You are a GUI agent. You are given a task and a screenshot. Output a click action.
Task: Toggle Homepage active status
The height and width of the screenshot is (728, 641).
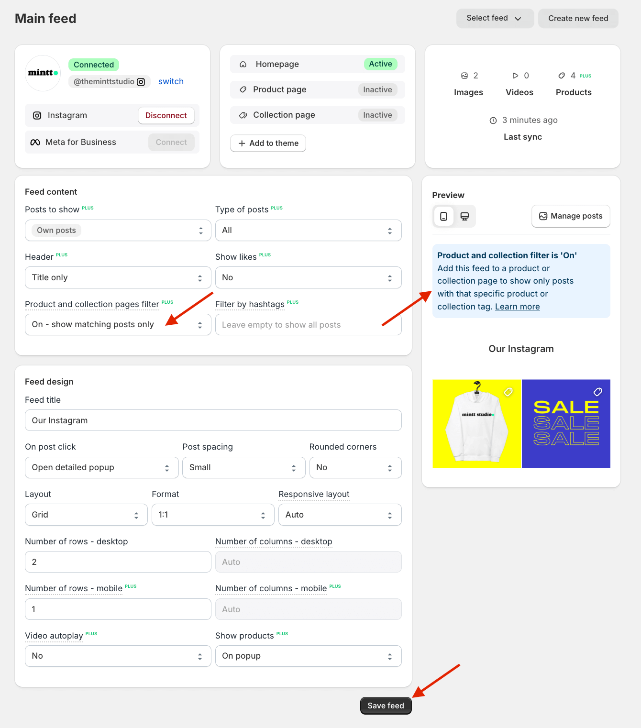[x=380, y=64]
